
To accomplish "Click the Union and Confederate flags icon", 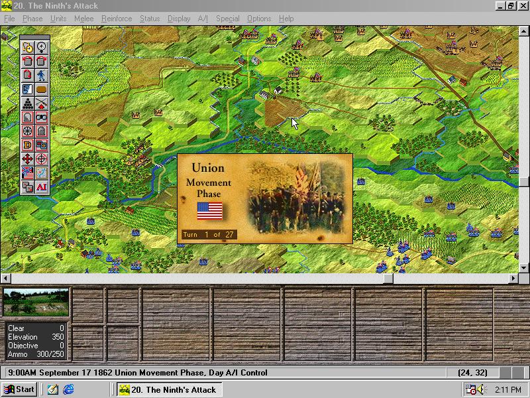I will point(27,172).
